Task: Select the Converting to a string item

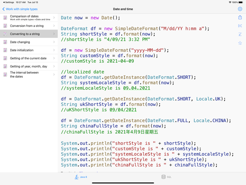Action: click(29, 34)
